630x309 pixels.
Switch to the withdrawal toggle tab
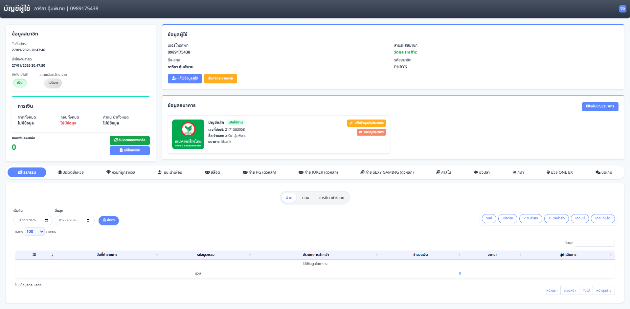click(305, 198)
